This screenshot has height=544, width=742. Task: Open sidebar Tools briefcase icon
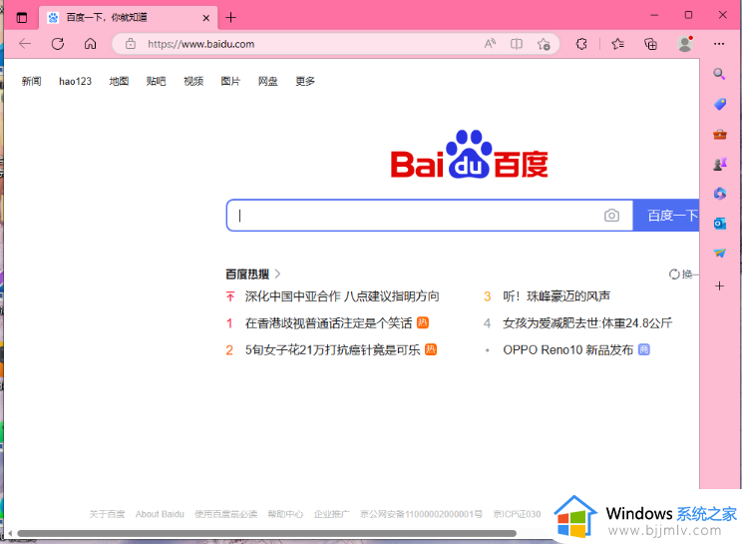[720, 135]
